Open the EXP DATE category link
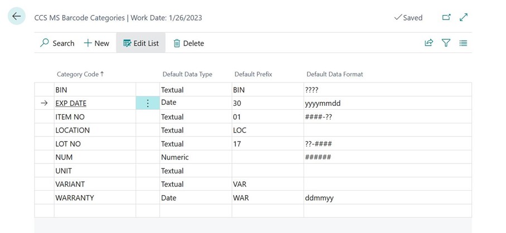The image size is (506, 233). pos(71,103)
